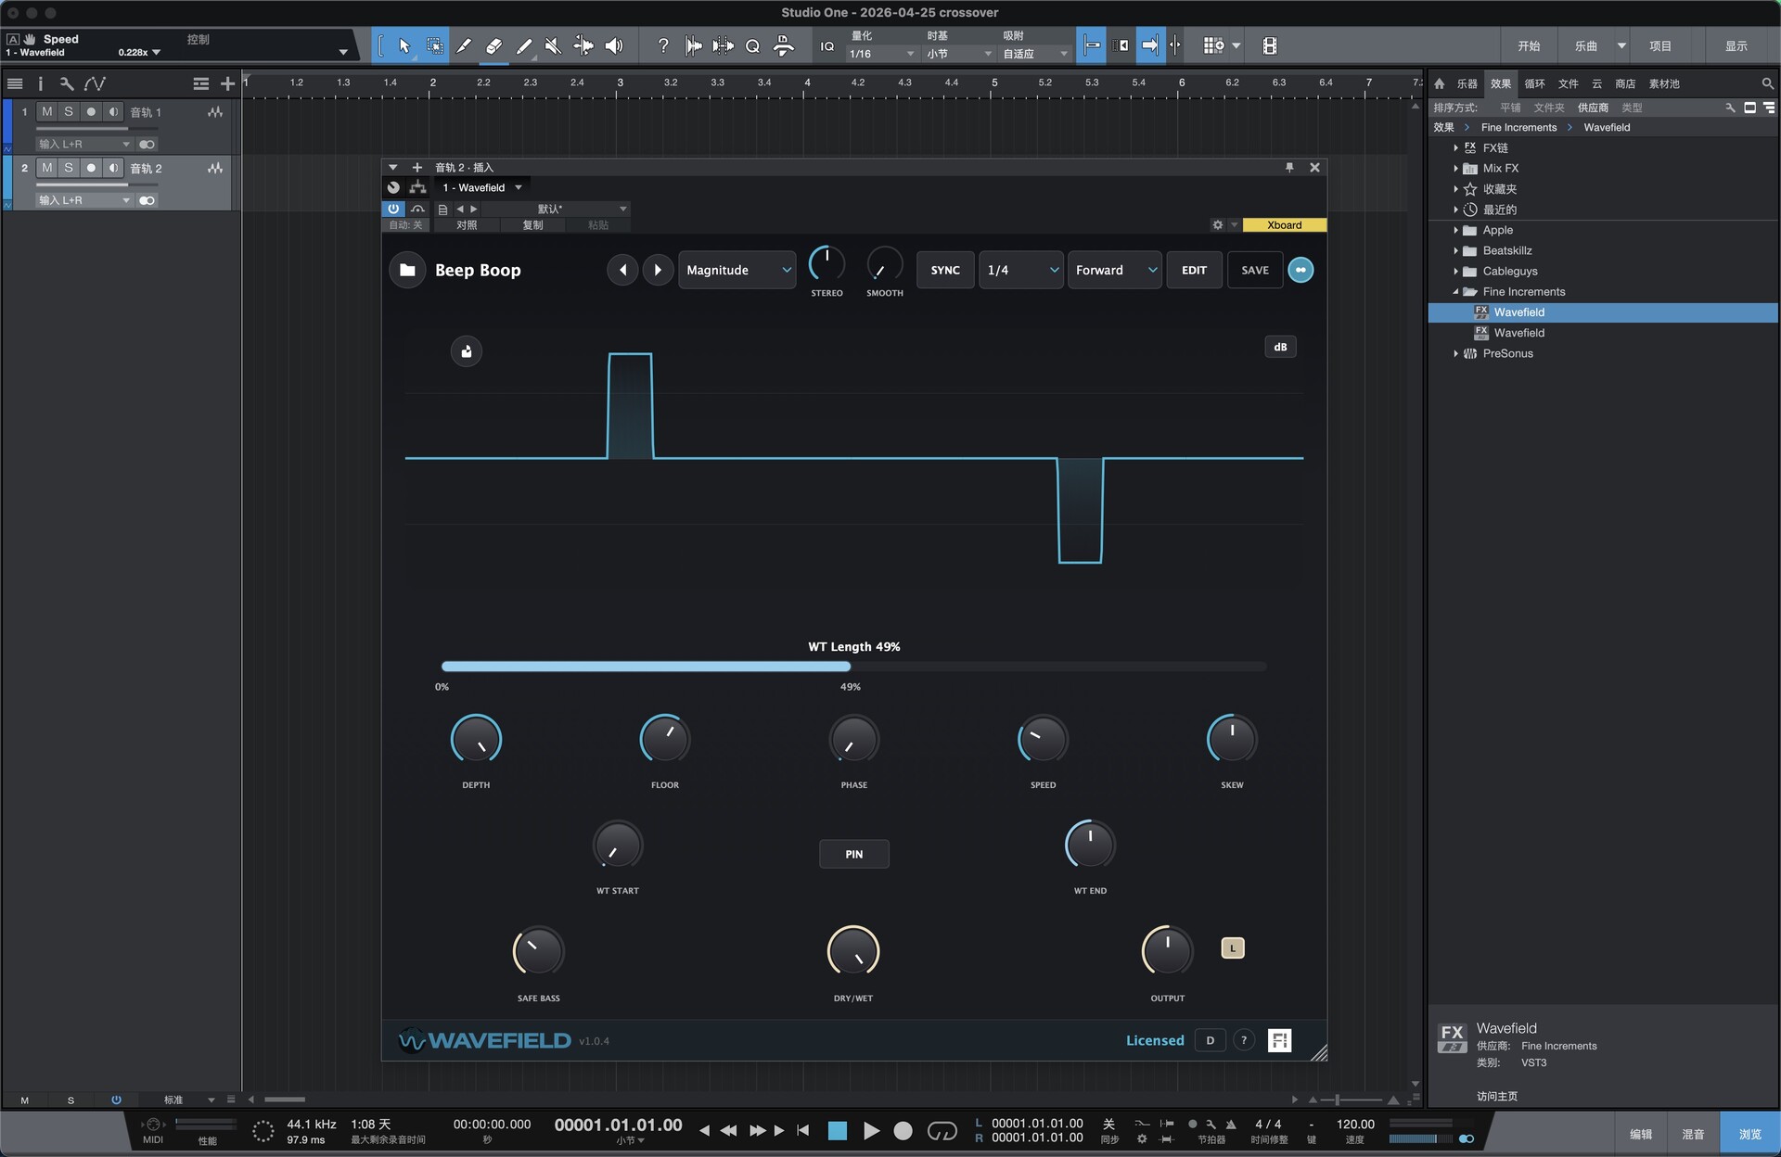Open Wavefield preset folder browser
This screenshot has height=1157, width=1781.
[x=406, y=270]
